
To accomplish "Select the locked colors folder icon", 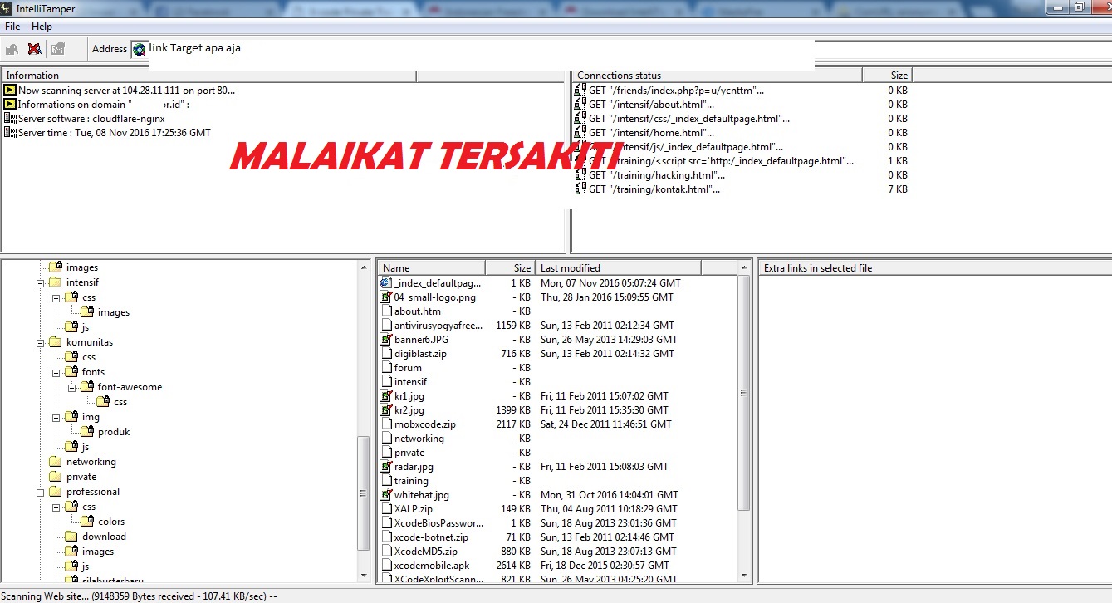I will pyautogui.click(x=86, y=522).
